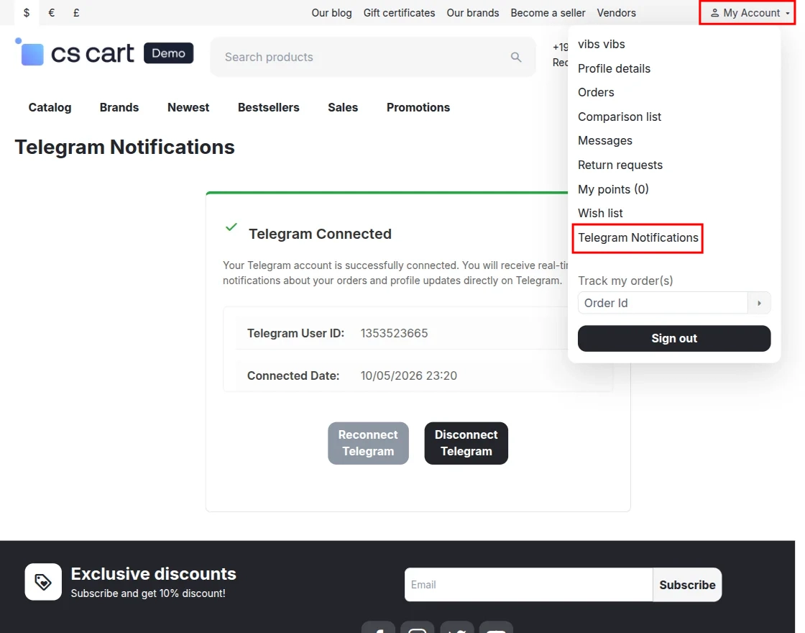Image resolution: width=805 pixels, height=633 pixels.
Task: Open Wish list menu item
Action: click(600, 213)
